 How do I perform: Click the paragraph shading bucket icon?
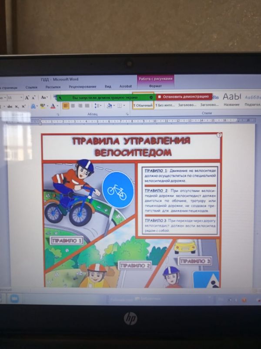109,105
